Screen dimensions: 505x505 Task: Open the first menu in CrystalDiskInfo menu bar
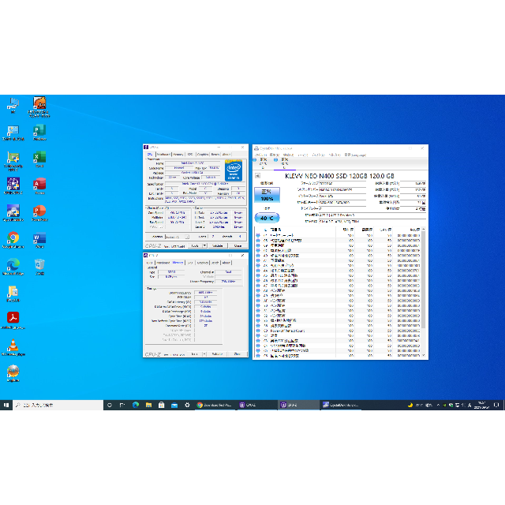tap(261, 155)
